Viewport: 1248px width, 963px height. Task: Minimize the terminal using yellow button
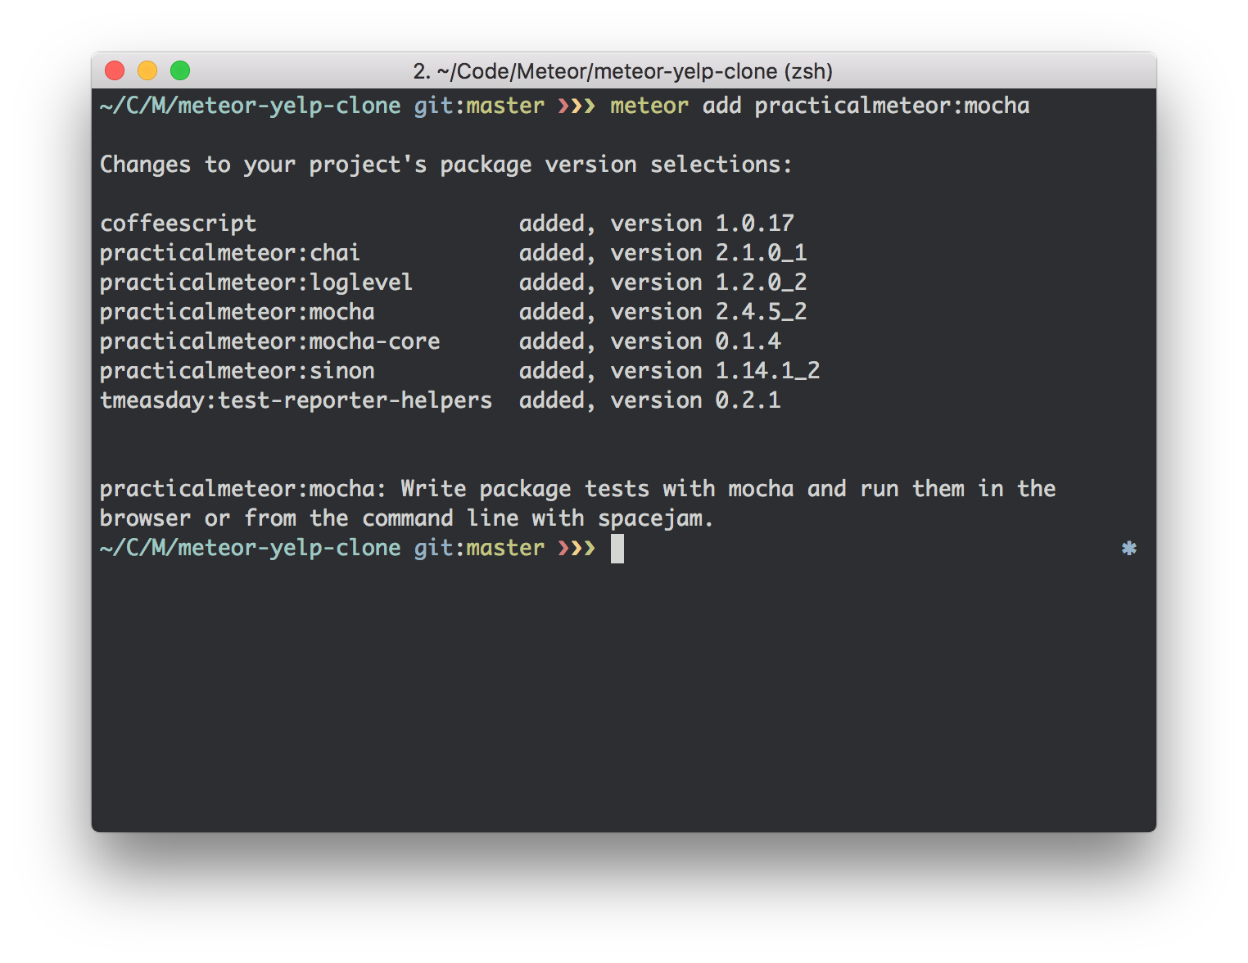tap(147, 71)
